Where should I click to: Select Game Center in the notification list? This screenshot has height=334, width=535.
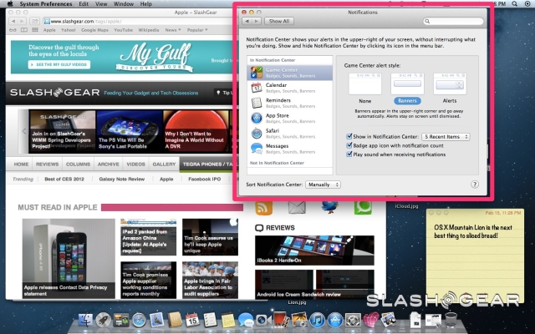(290, 73)
